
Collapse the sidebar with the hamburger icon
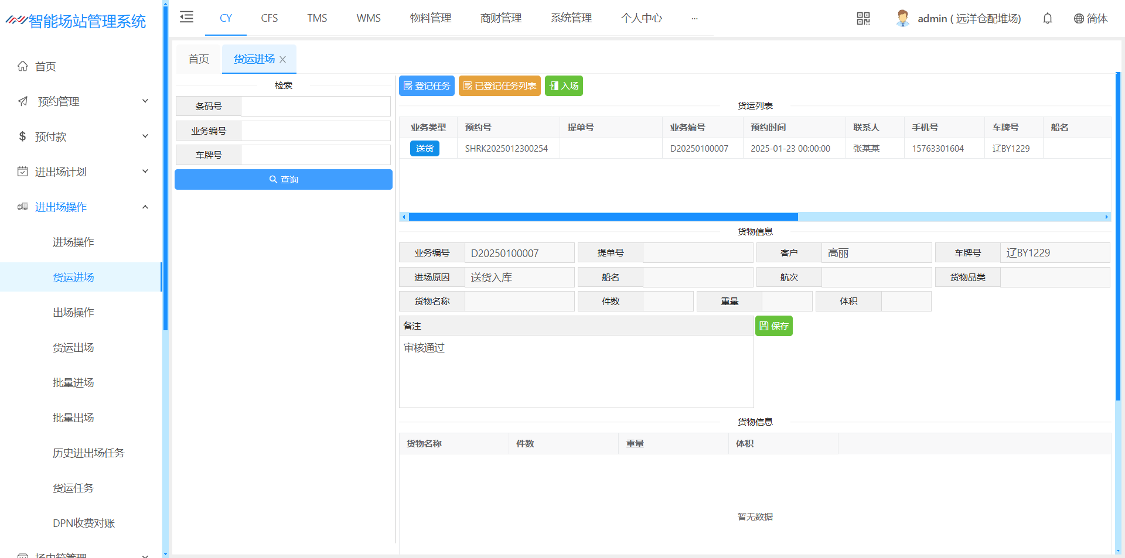click(x=186, y=17)
